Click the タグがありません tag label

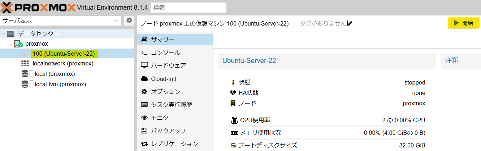click(323, 23)
